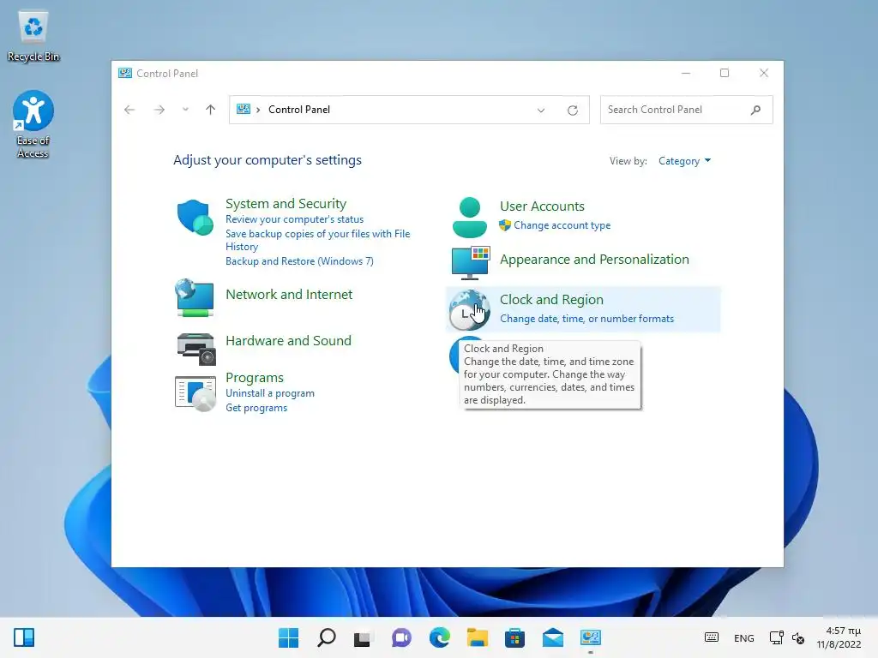
Task: Open User Accounts category
Action: 542,206
